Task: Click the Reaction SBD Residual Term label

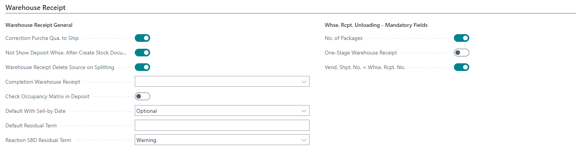Action: pyautogui.click(x=38, y=140)
